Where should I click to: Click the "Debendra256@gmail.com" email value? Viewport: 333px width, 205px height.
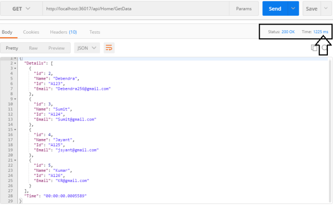pos(83,88)
